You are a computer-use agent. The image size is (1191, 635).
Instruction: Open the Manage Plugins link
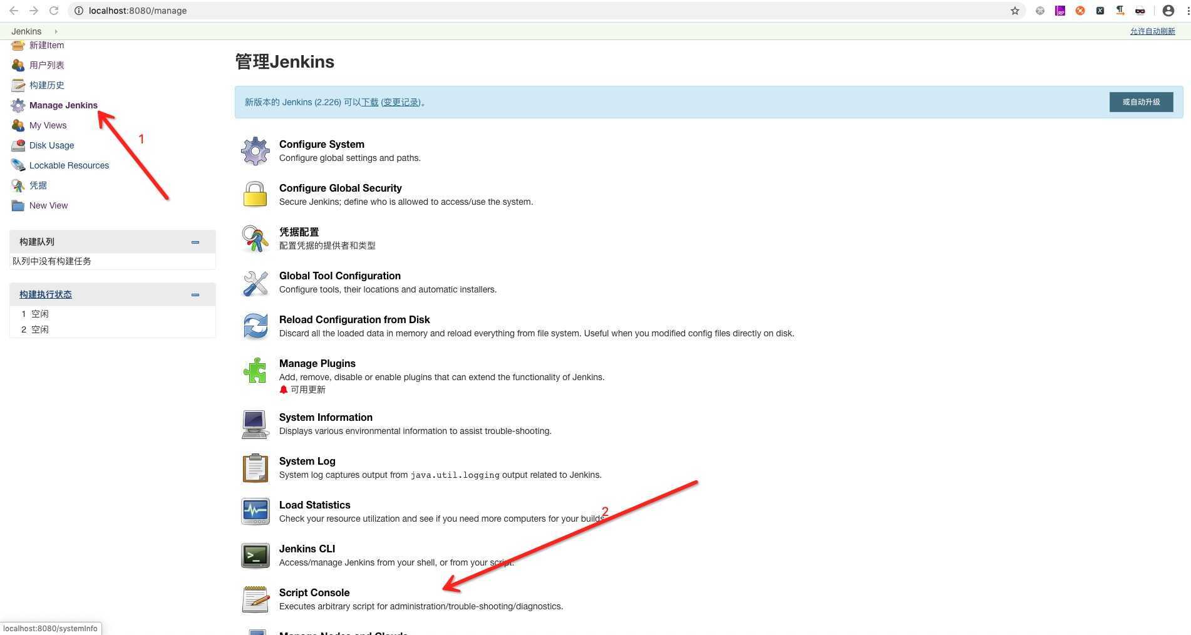click(x=317, y=363)
